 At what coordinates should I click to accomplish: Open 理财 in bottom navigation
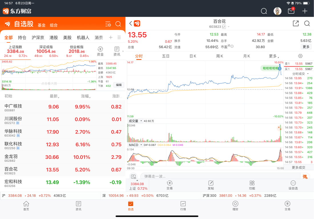(235, 206)
